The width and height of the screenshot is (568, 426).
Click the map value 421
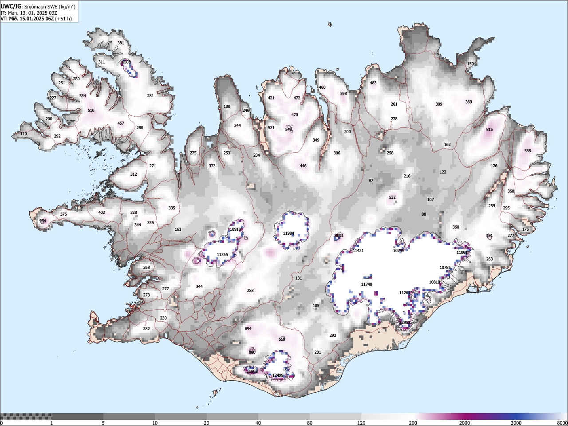pyautogui.click(x=271, y=98)
